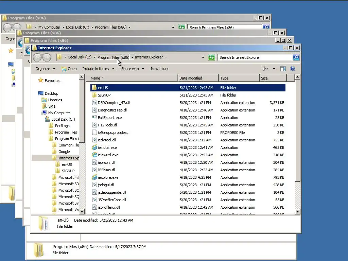Image resolution: width=348 pixels, height=261 pixels.
Task: Select PerfLogs folder in navigation tree
Action: coord(62,126)
